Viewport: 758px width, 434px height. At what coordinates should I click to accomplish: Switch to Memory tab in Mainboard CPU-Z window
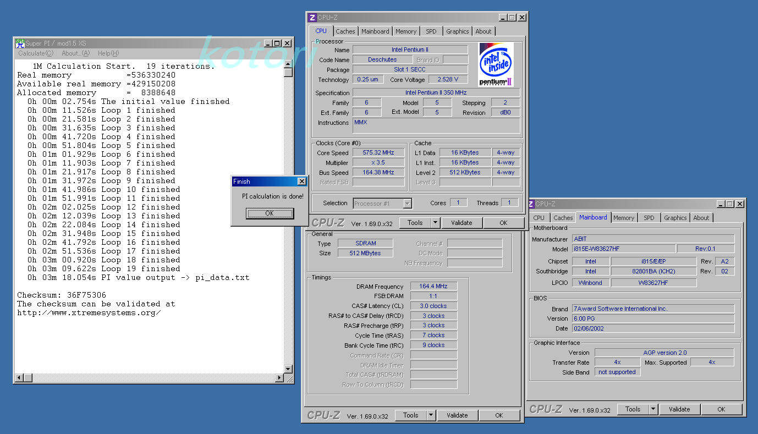624,218
